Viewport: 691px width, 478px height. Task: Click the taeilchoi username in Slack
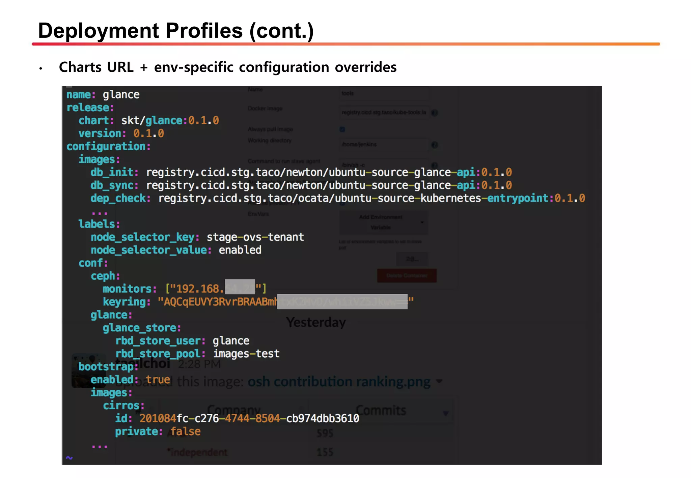pos(142,363)
